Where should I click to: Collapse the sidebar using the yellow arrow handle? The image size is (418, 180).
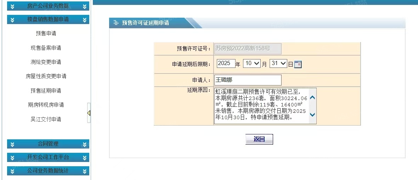click(x=89, y=113)
